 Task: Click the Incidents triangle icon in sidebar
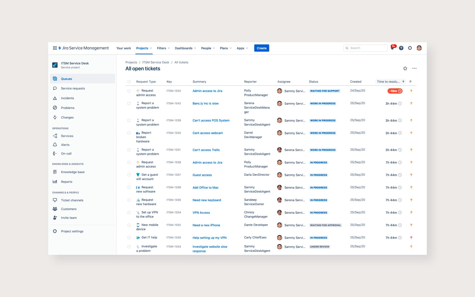pyautogui.click(x=55, y=98)
